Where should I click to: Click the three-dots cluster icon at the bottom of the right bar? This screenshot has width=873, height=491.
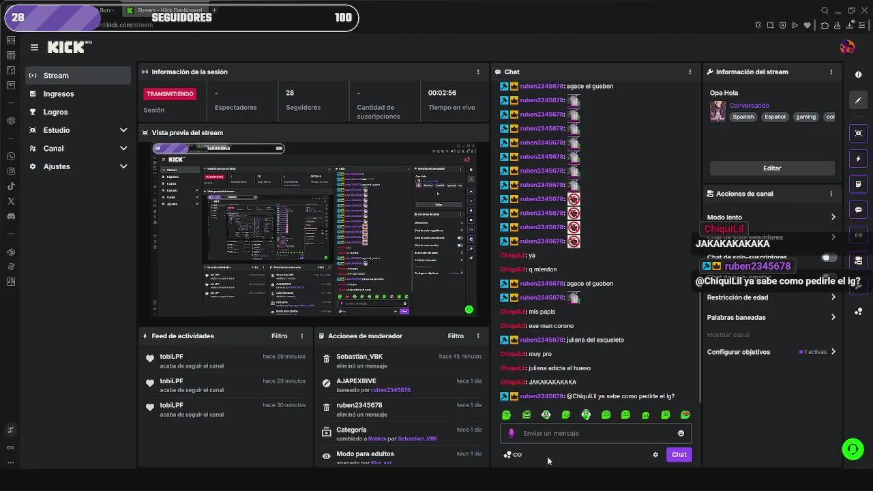[x=858, y=312]
